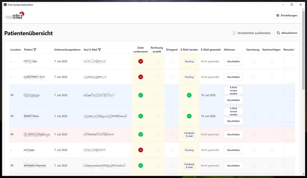Toggle the Verarbeitete ausblenden switch

(x=233, y=33)
